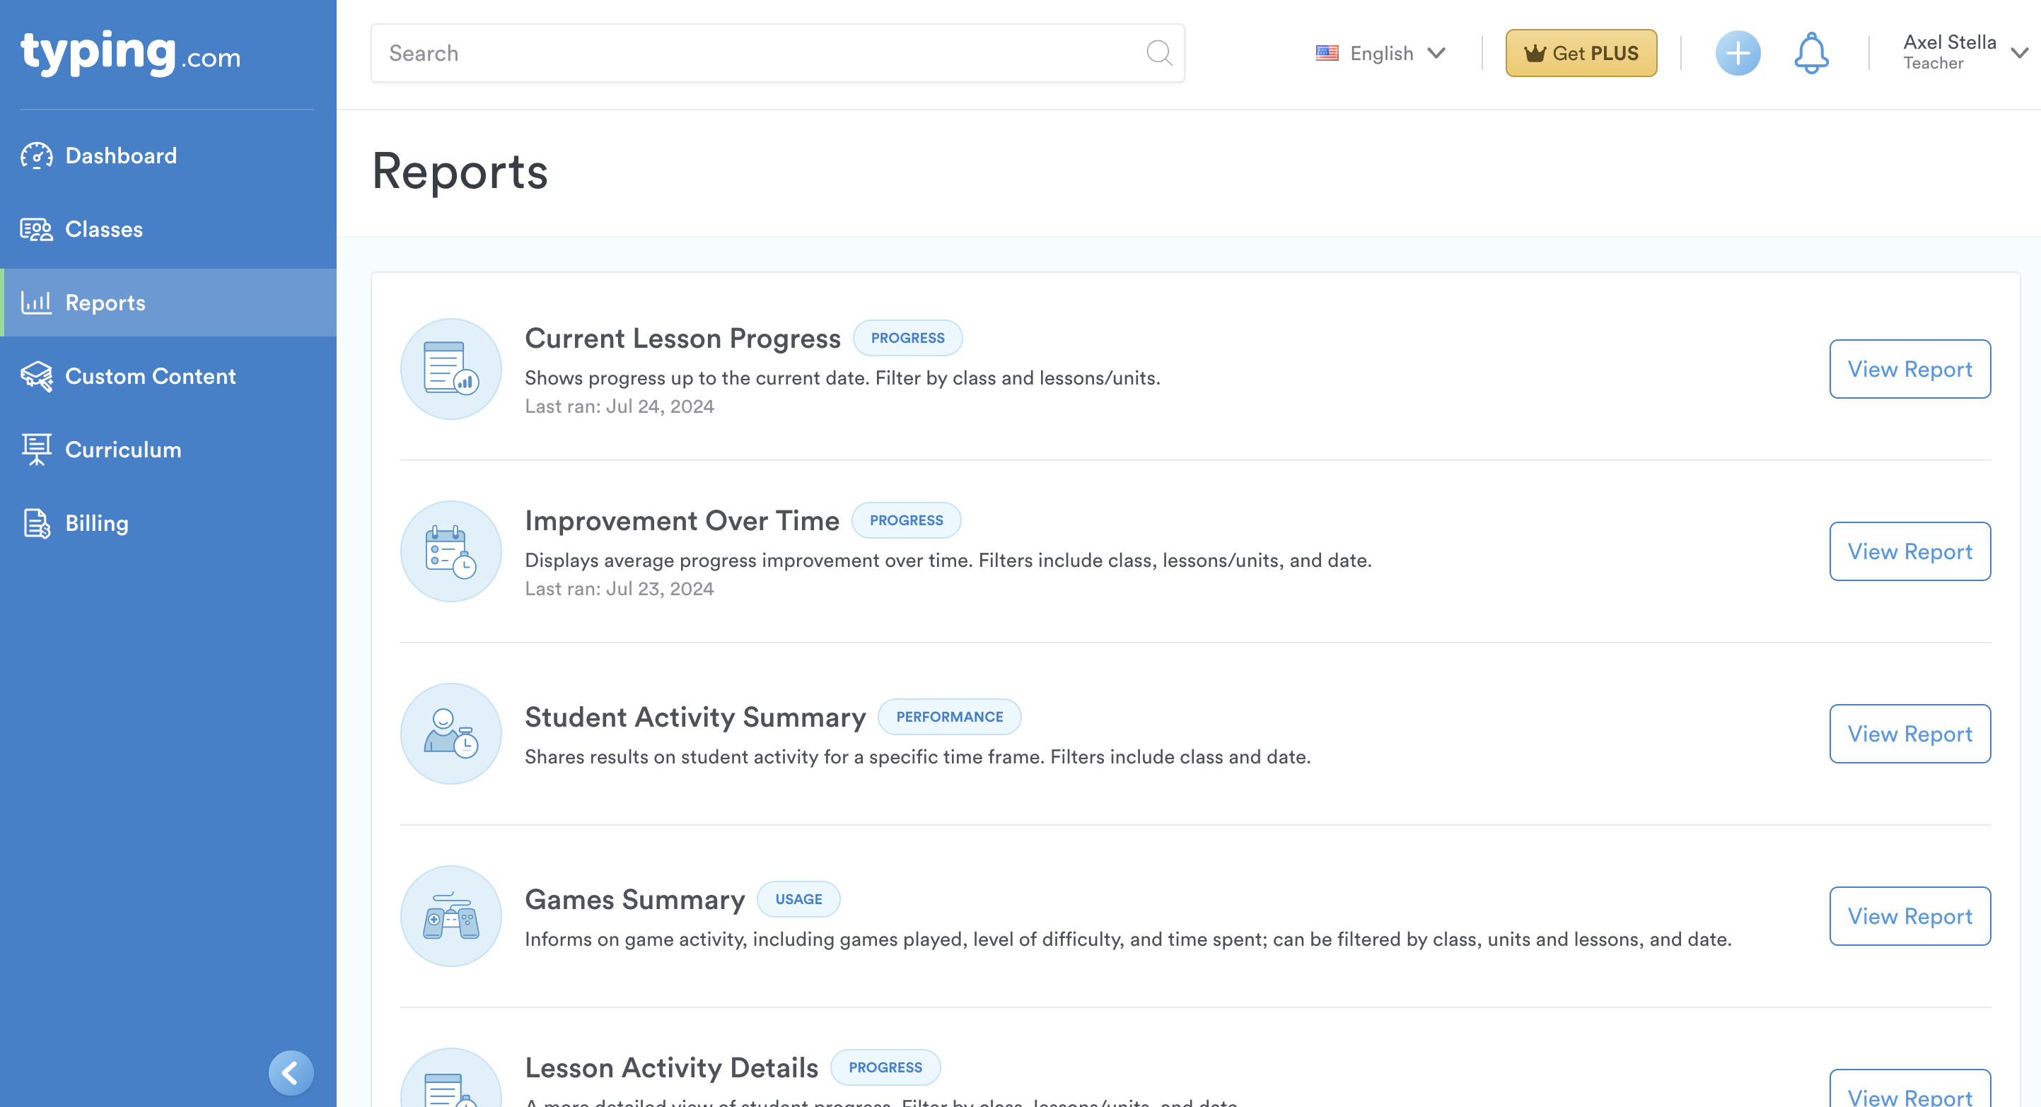Screen dimensions: 2041x1107
Task: Open the English language dropdown
Action: [1380, 53]
